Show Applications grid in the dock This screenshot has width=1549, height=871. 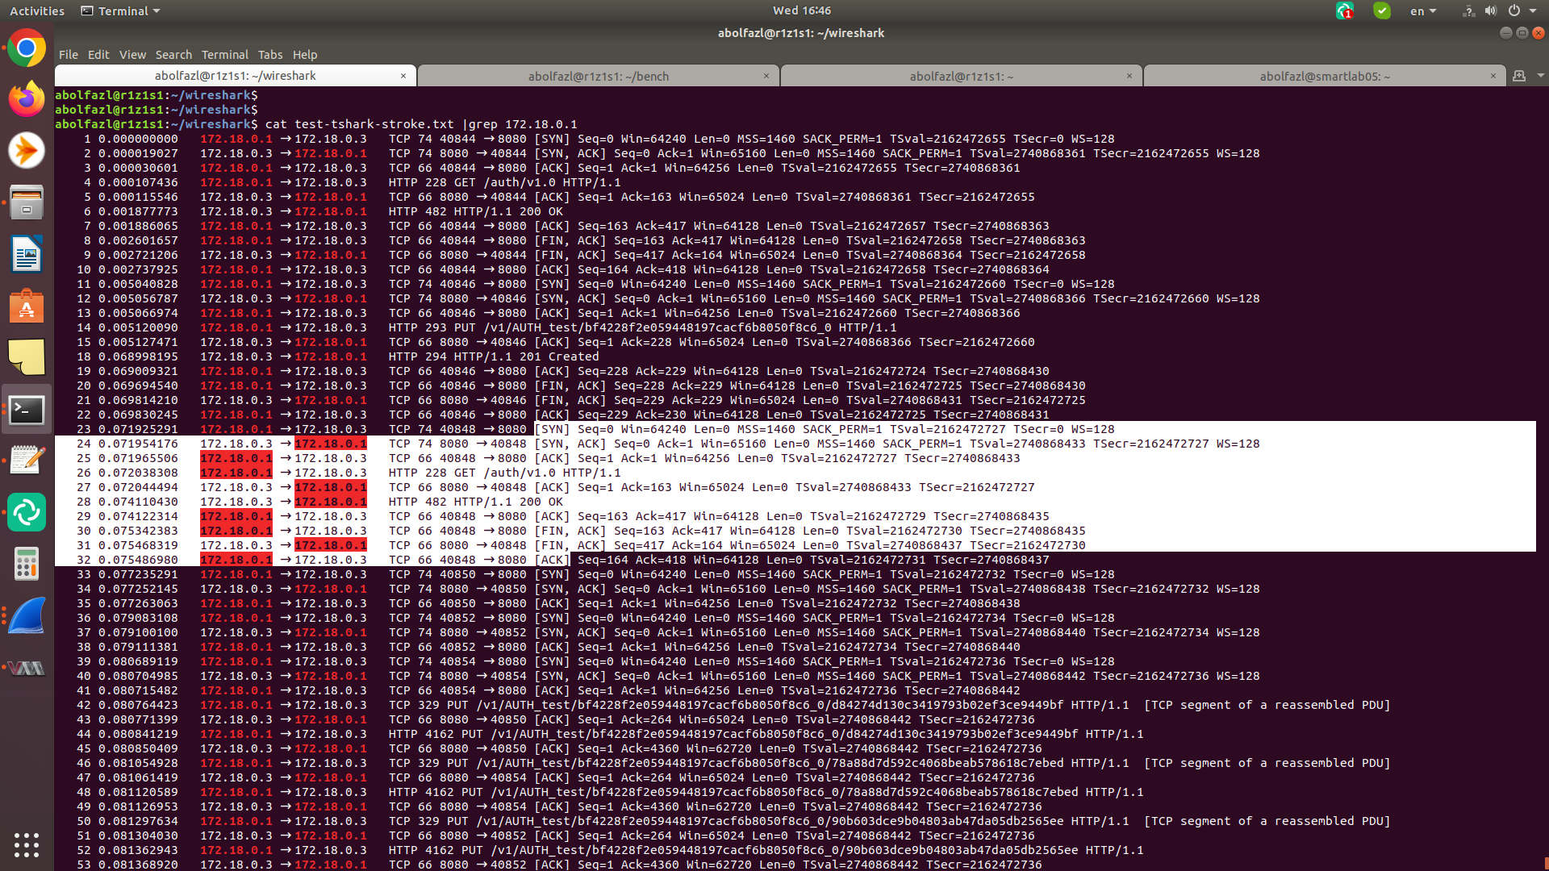point(27,844)
